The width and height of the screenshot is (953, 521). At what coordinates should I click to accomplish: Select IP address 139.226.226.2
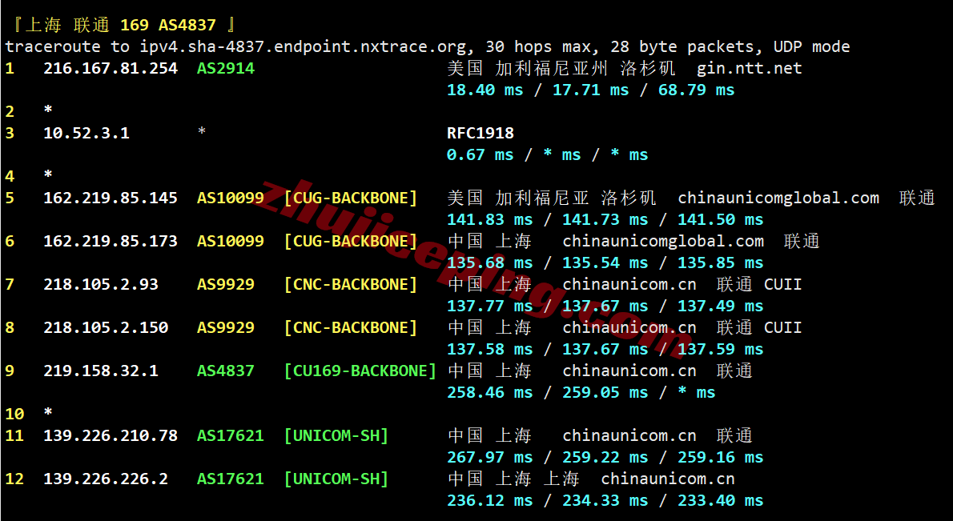pyautogui.click(x=106, y=479)
